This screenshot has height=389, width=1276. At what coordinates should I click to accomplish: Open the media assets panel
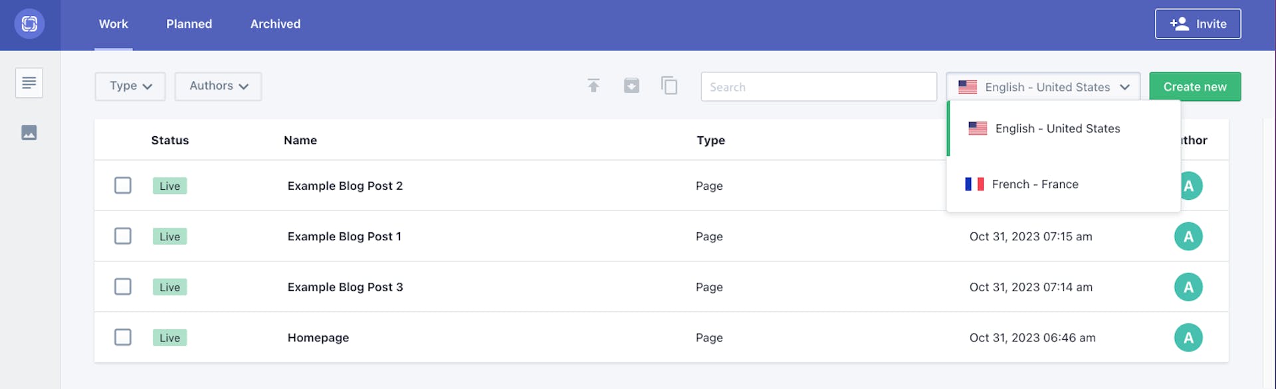coord(29,132)
